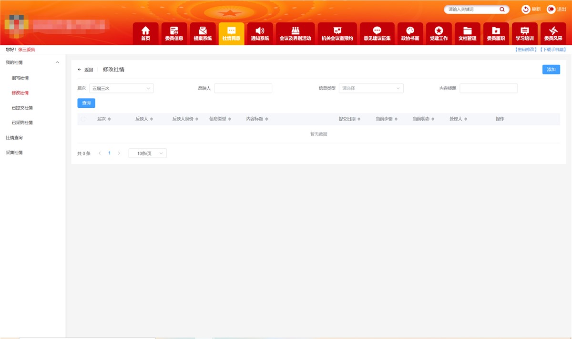The width and height of the screenshot is (572, 339).
Task: Click inside the 反映人 input field
Action: [243, 88]
